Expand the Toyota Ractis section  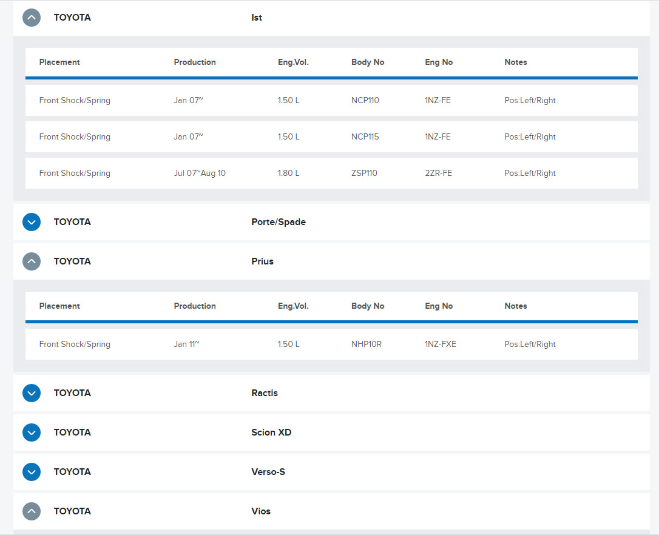pyautogui.click(x=32, y=393)
